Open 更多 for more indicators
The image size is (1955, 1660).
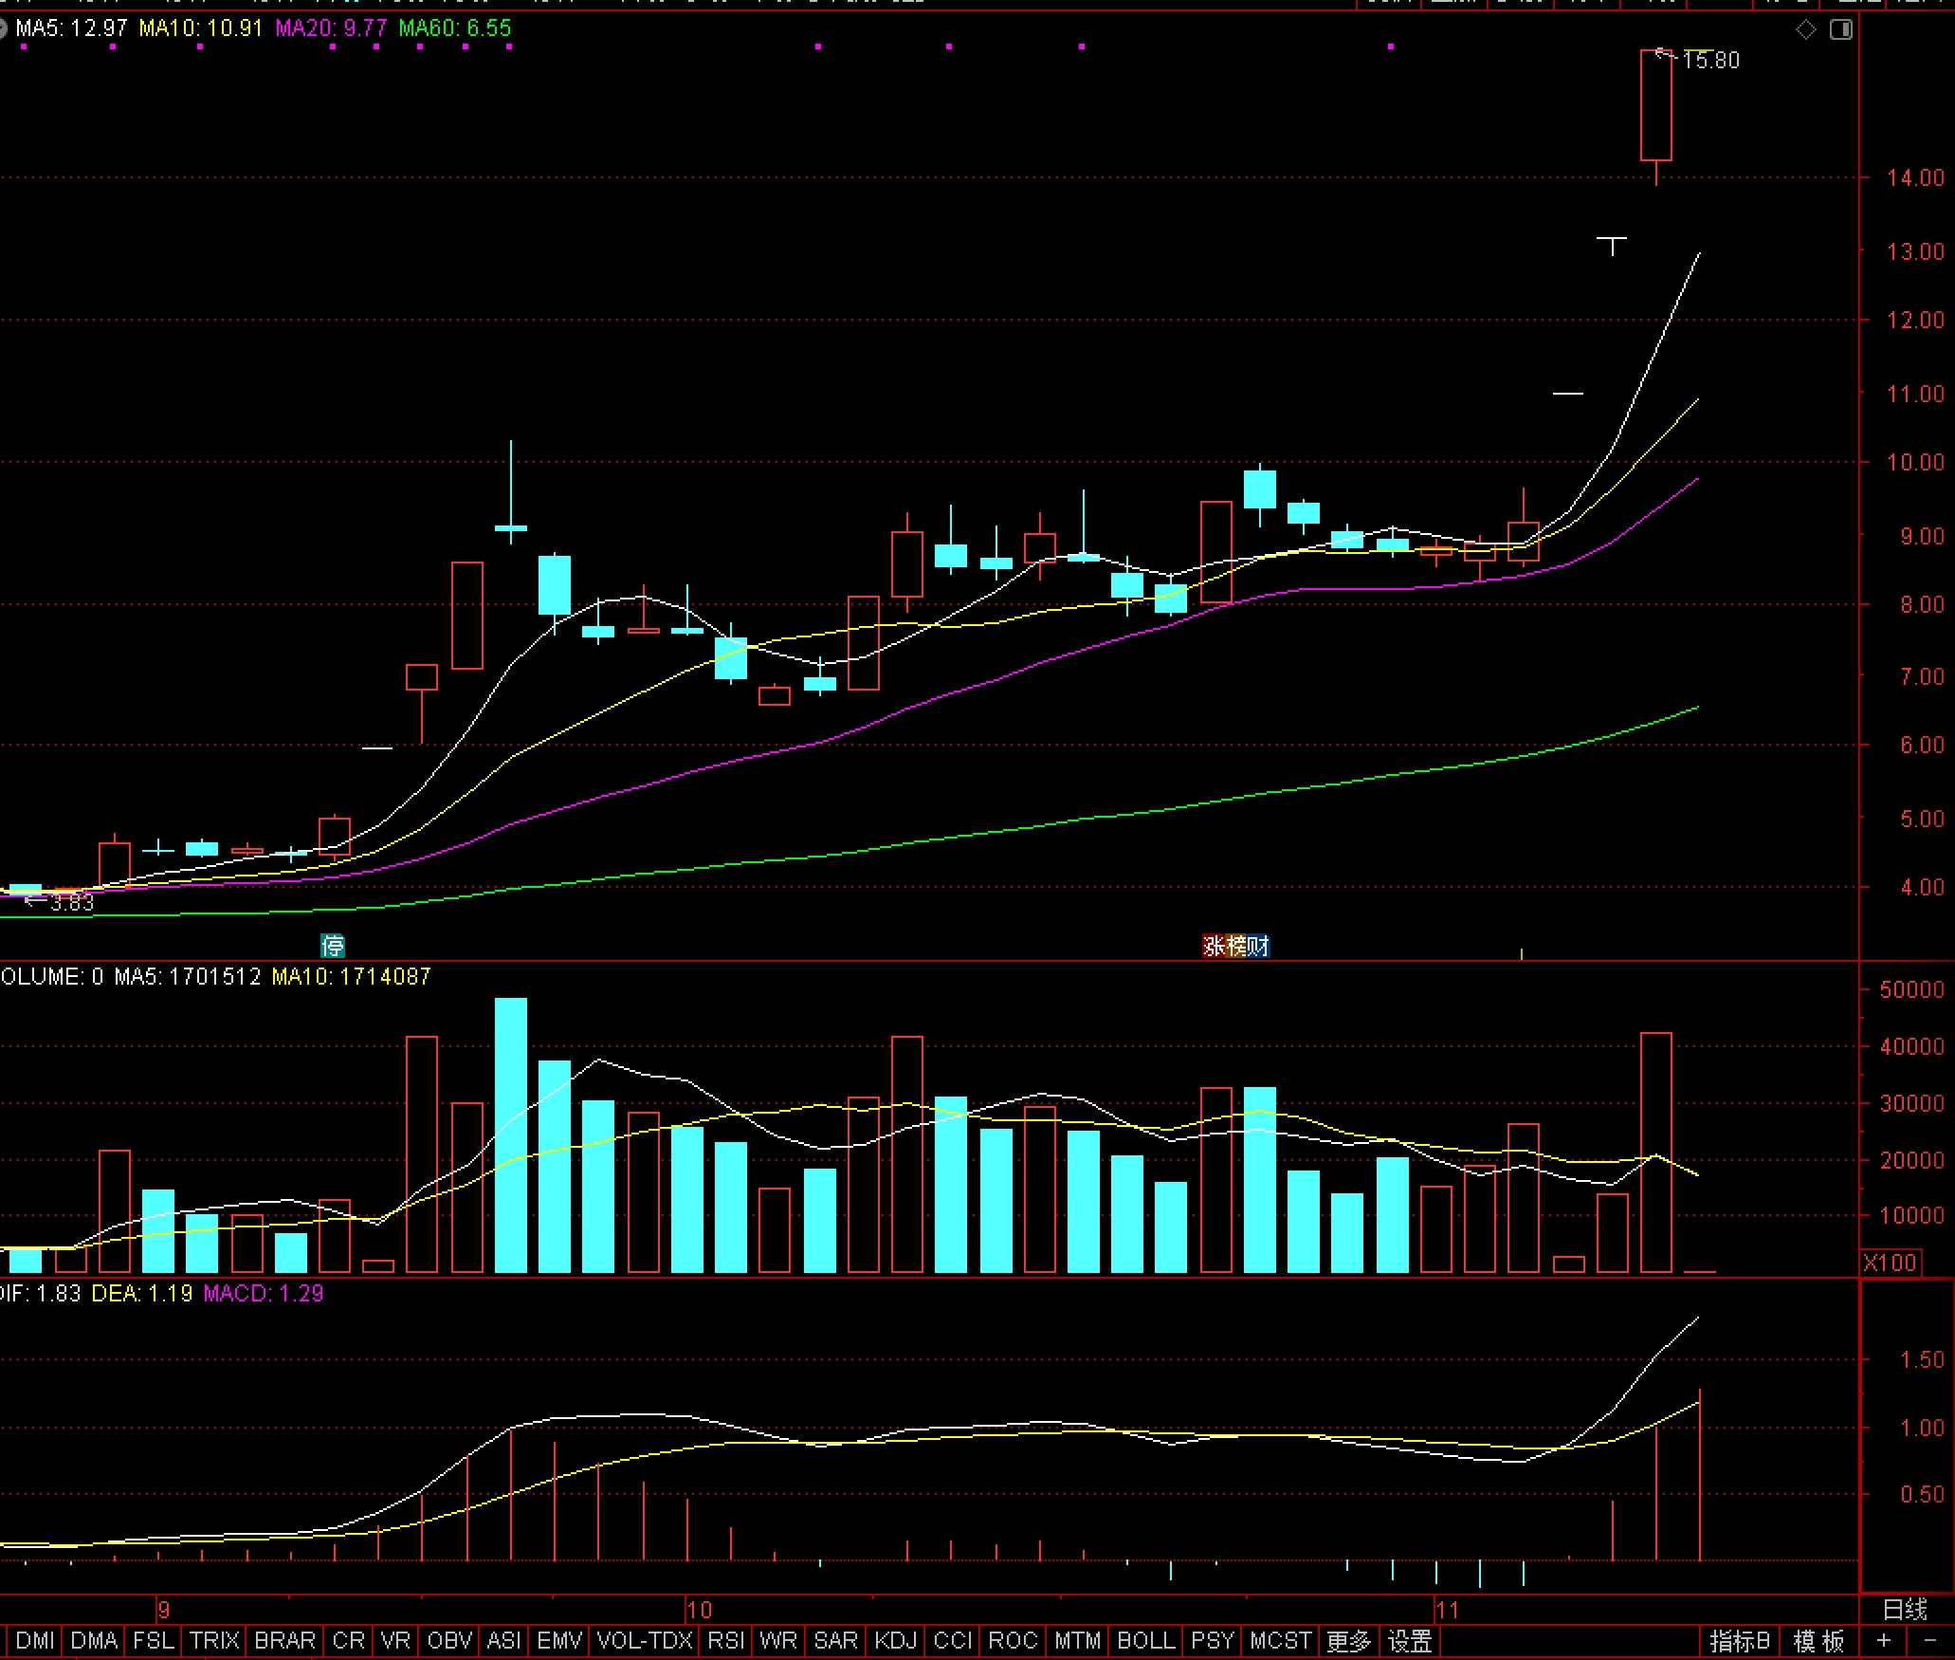tap(1348, 1640)
